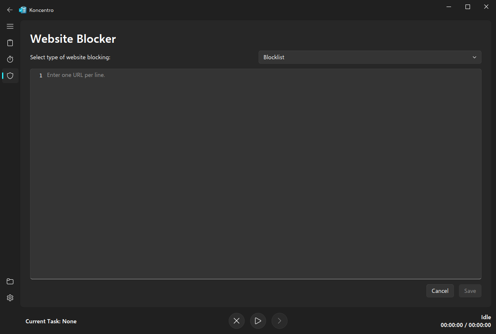Click the URL entry text area

click(256, 173)
